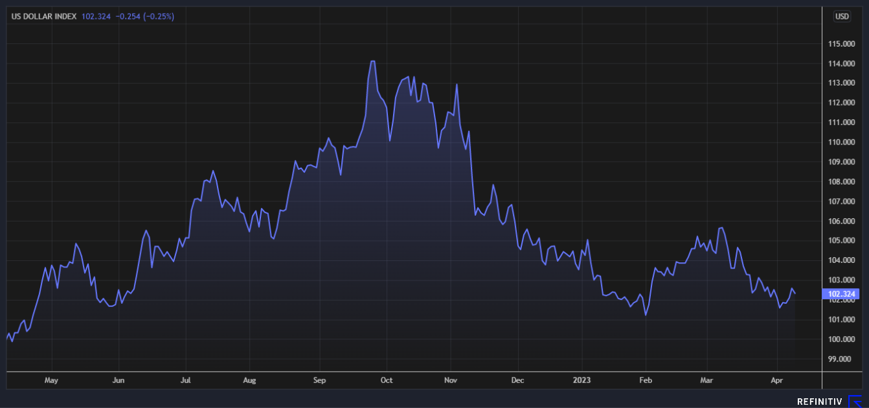Viewport: 869px width, 408px height.
Task: Click the Refinitiv logo
Action: [830, 401]
